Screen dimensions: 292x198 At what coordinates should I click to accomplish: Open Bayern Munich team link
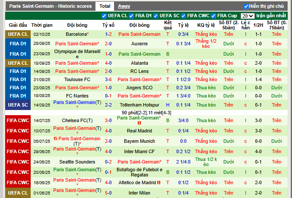coord(139,141)
